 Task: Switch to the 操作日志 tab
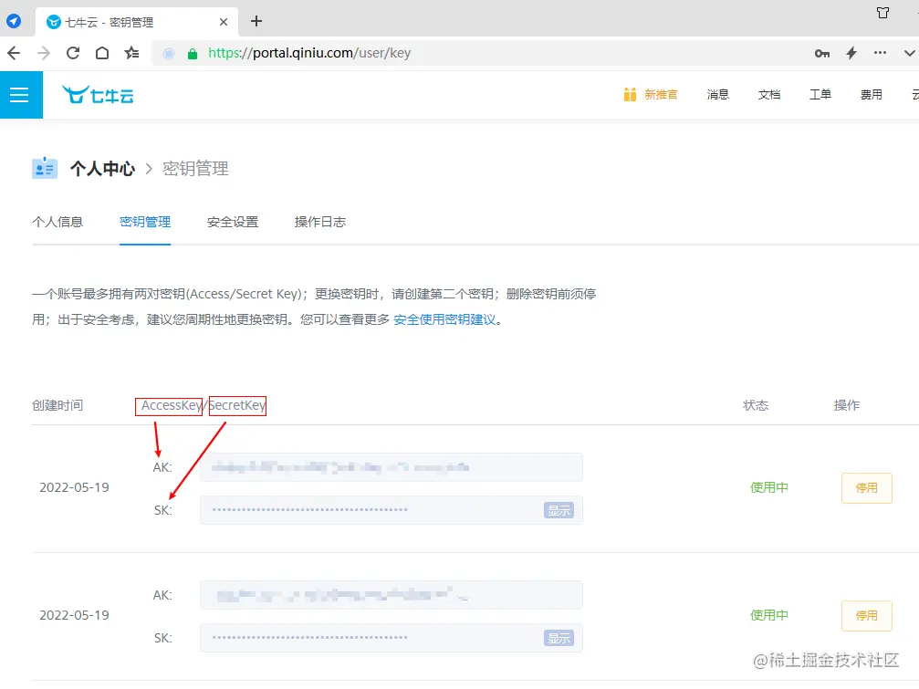click(320, 222)
